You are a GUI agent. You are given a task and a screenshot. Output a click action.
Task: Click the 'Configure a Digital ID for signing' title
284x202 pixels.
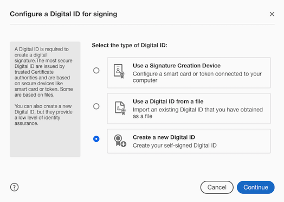[x=63, y=14]
